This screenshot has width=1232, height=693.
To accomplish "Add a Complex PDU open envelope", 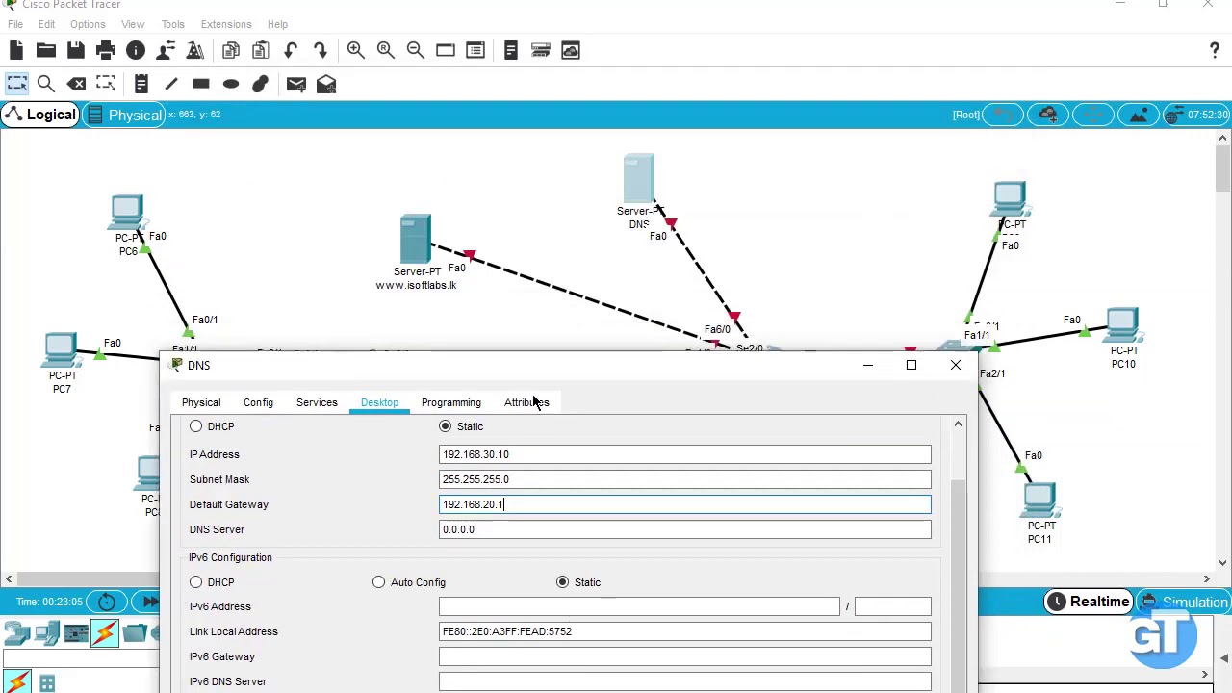I will [326, 84].
